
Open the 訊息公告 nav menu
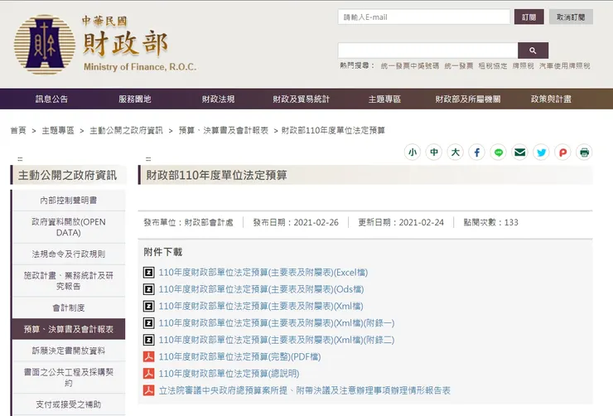click(x=51, y=99)
